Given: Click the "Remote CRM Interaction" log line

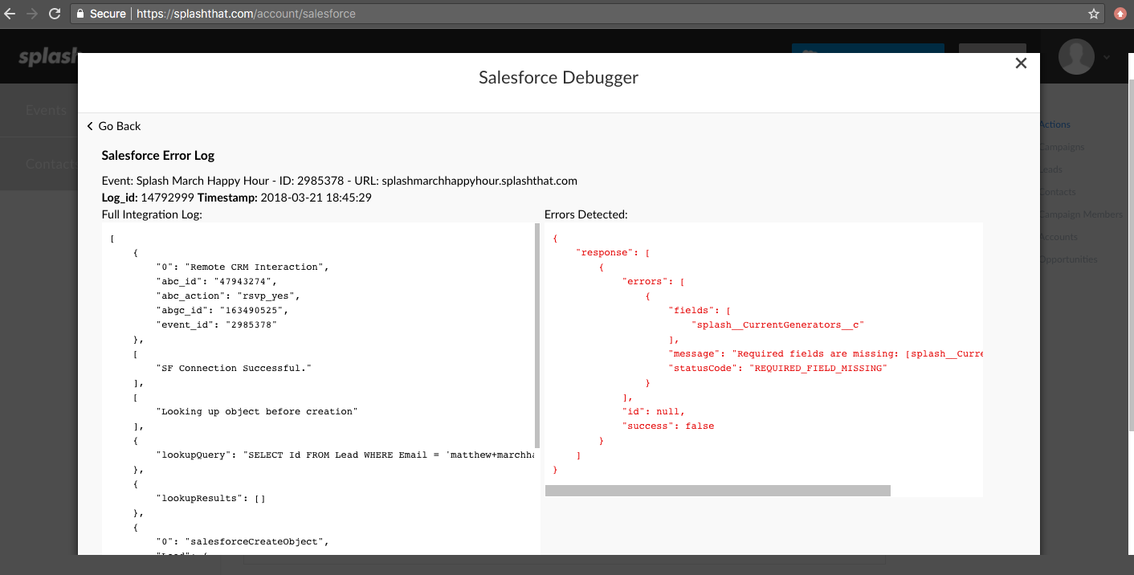Looking at the screenshot, I should (x=243, y=267).
